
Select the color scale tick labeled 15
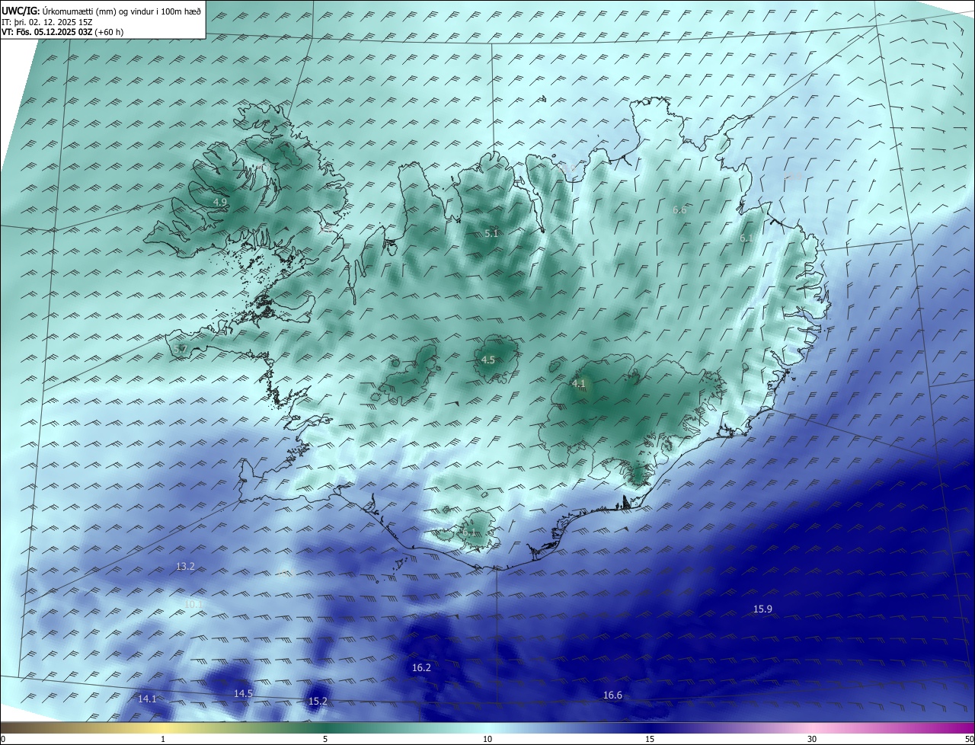pos(650,739)
